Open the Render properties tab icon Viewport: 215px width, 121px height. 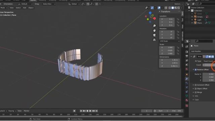pos(187,52)
